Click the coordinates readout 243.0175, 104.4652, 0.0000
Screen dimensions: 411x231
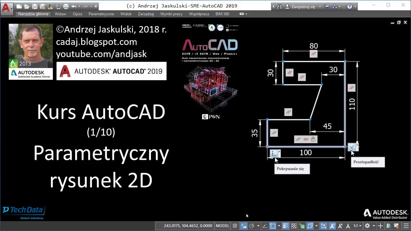point(188,226)
